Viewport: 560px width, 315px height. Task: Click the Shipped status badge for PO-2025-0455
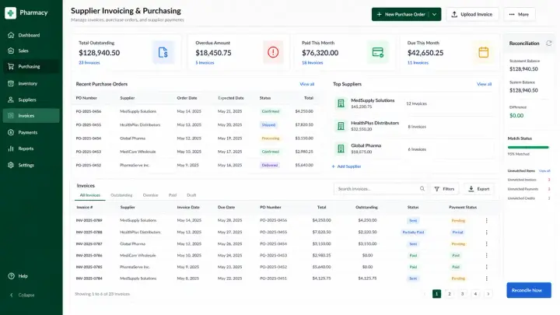click(x=268, y=125)
